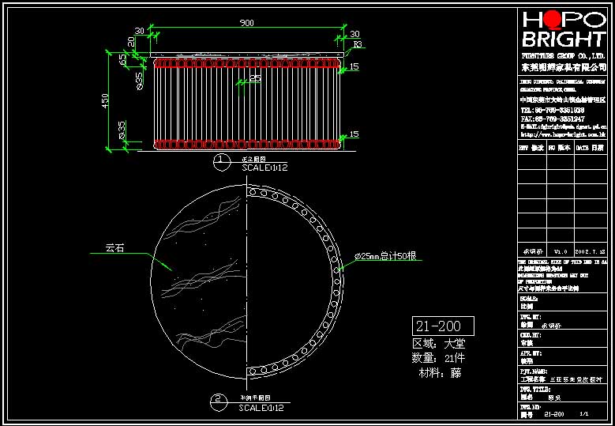The image size is (615, 426).
Task: Click the http://www.hopo-bright.com.hk web address
Action: tap(563, 134)
